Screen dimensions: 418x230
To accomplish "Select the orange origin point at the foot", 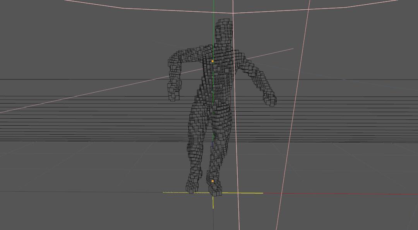I will point(212,181).
